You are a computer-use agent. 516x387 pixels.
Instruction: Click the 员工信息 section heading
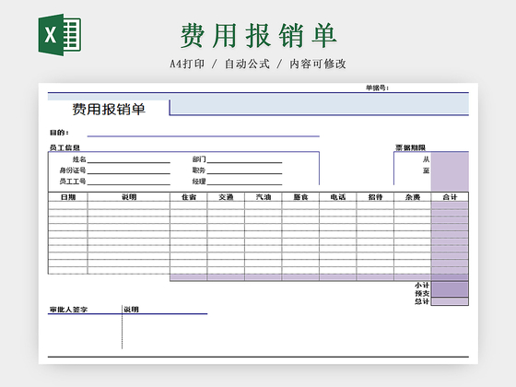pyautogui.click(x=64, y=147)
